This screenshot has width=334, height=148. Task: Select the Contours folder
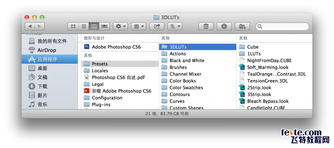pos(198,94)
